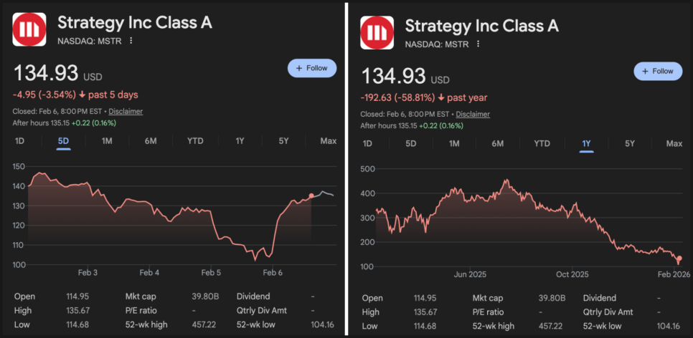
Task: Open Disclaimer link in right panel
Action: click(x=473, y=114)
